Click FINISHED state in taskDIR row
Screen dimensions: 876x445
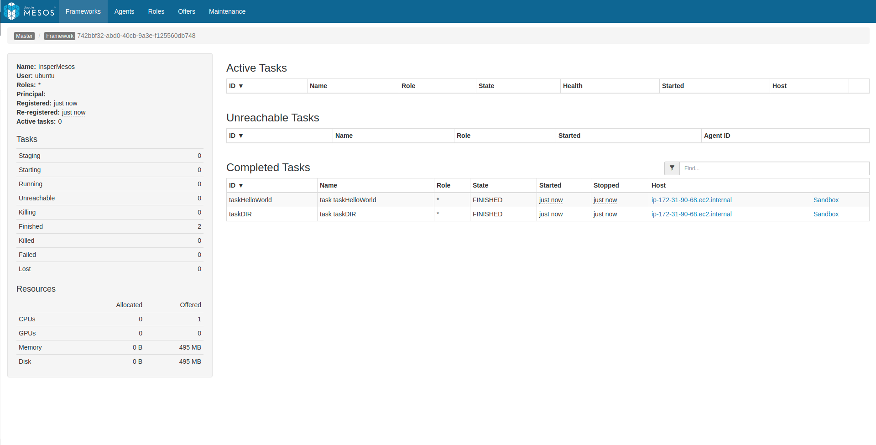(x=487, y=214)
